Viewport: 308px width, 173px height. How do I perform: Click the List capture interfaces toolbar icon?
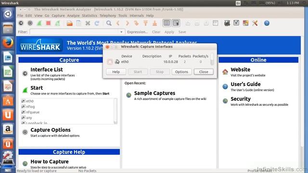point(21,23)
